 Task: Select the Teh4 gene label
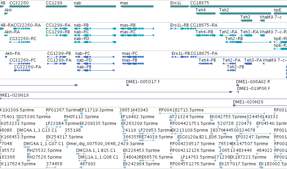201,10
